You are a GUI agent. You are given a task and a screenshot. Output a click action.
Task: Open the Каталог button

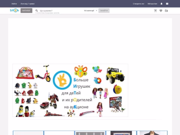click(26, 10)
